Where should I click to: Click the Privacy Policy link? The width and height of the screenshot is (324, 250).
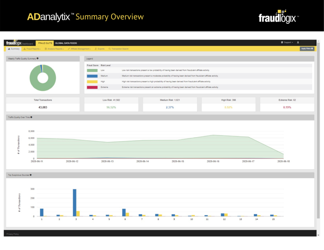pos(13,234)
